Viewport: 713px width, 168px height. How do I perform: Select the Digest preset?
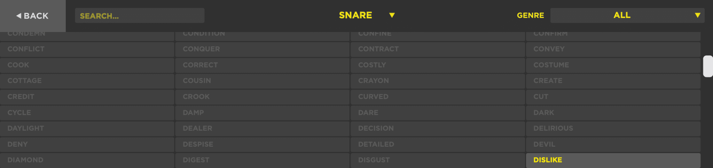click(262, 160)
